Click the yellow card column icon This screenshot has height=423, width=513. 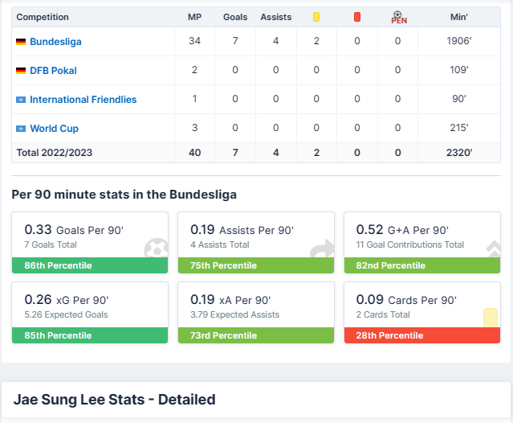316,17
